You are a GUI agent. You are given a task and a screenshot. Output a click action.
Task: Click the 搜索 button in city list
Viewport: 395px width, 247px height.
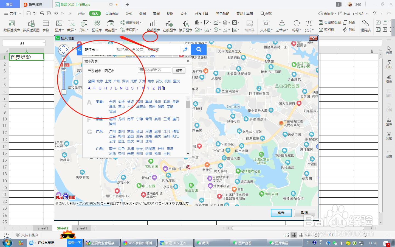click(179, 71)
